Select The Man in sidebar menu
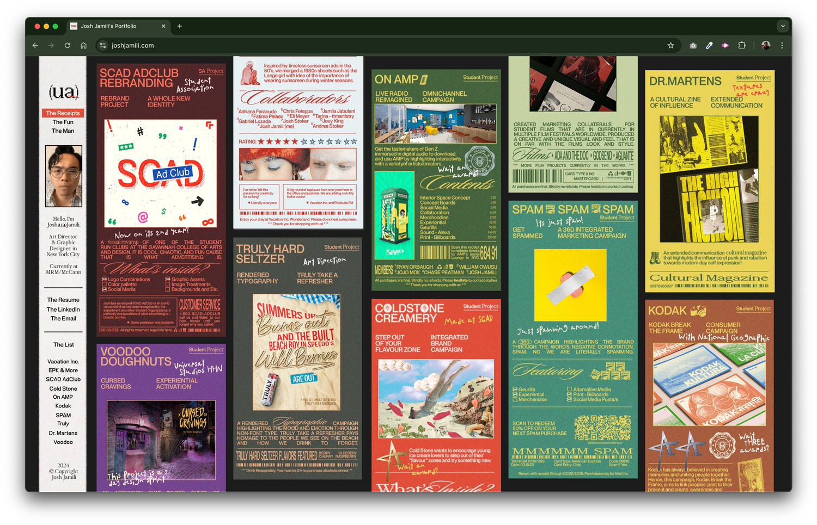 click(63, 131)
